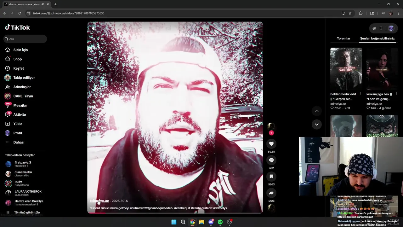Open Chrome three-dot menu
This screenshot has width=403, height=227.
(x=399, y=13)
